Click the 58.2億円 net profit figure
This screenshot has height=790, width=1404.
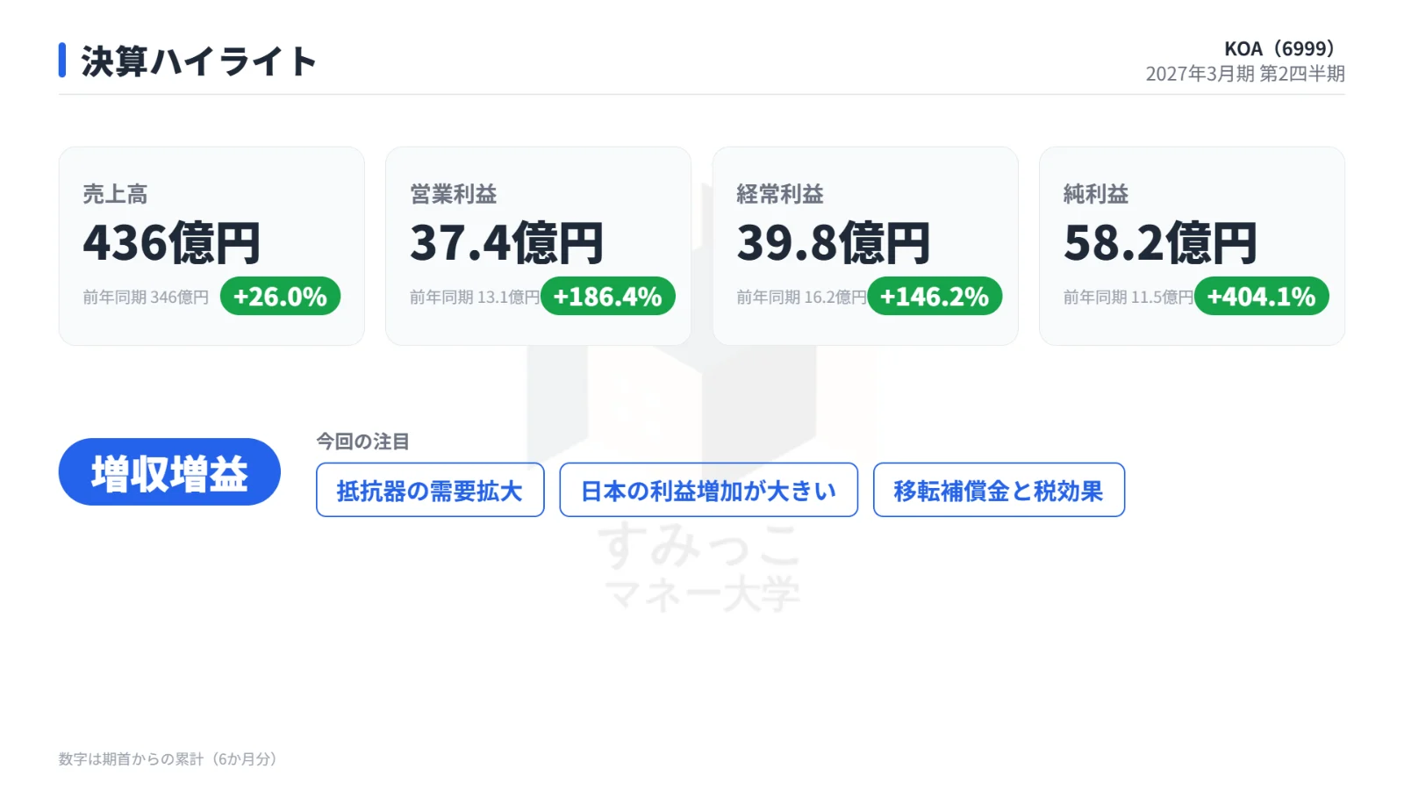[1160, 243]
